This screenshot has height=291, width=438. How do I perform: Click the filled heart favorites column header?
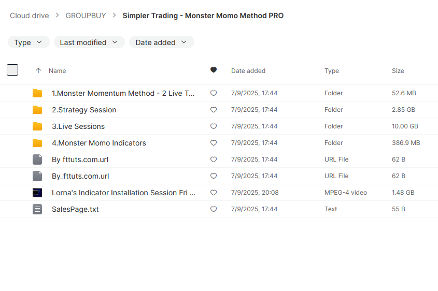[214, 70]
